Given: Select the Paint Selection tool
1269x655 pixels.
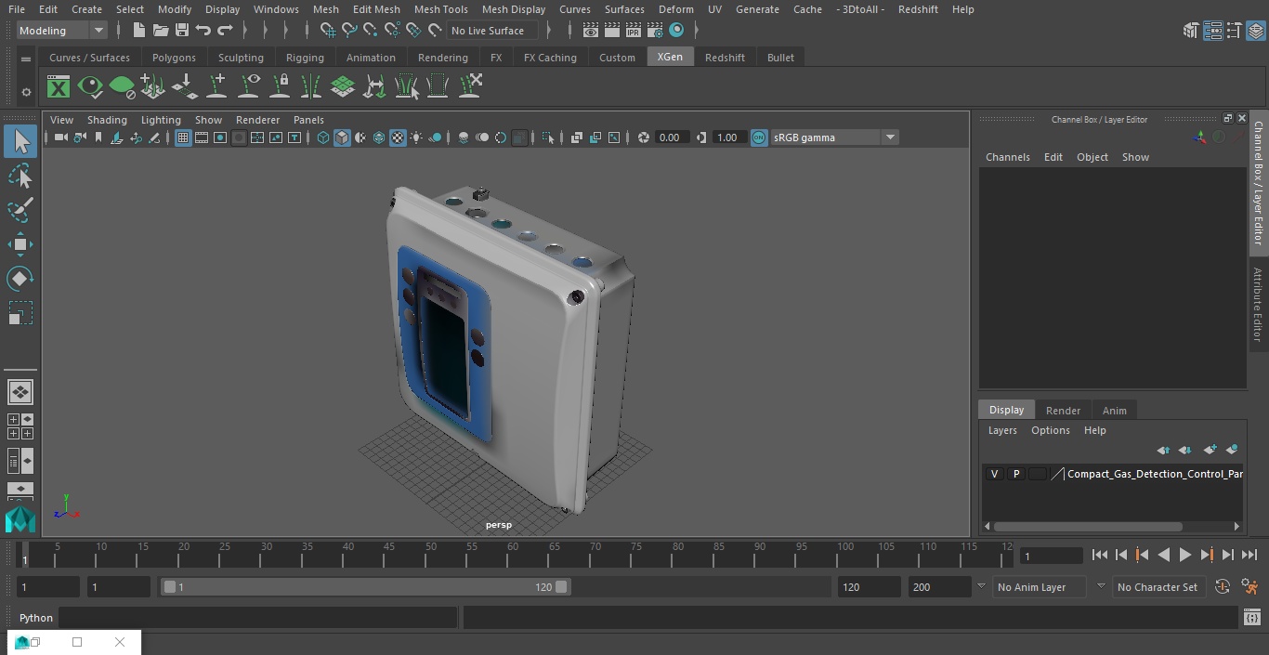Looking at the screenshot, I should (x=20, y=210).
